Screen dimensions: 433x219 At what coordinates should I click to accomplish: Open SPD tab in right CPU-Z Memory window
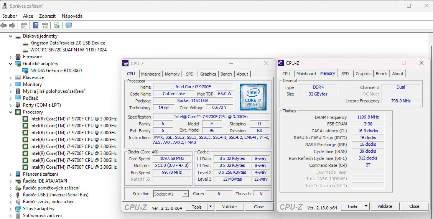point(345,74)
